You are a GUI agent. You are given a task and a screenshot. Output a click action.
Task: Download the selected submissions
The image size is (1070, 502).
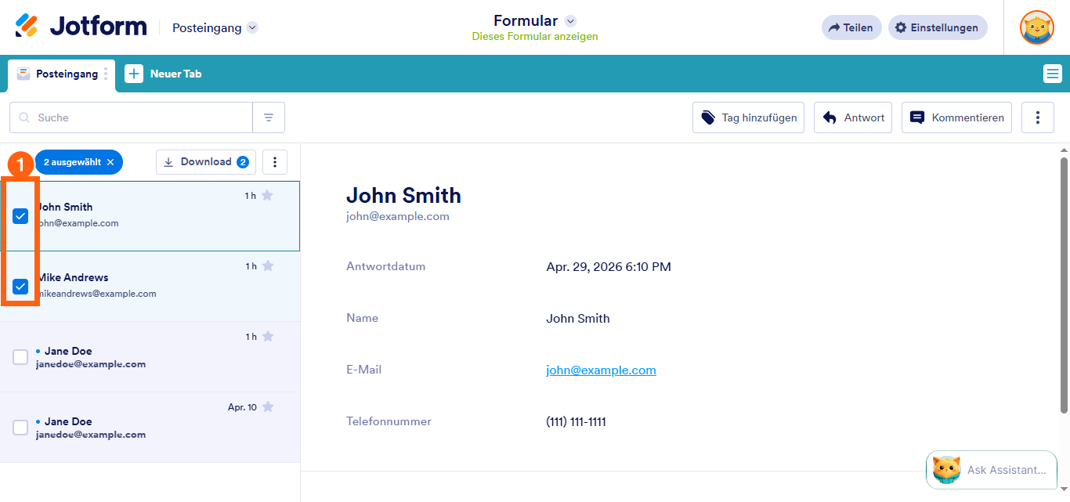[206, 162]
